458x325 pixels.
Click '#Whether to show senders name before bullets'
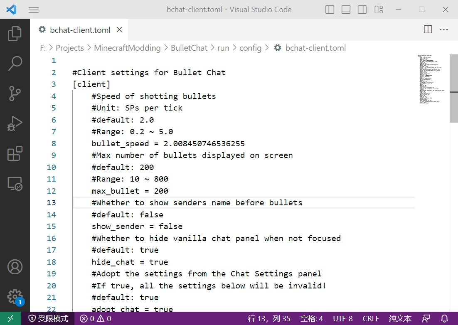click(x=197, y=203)
